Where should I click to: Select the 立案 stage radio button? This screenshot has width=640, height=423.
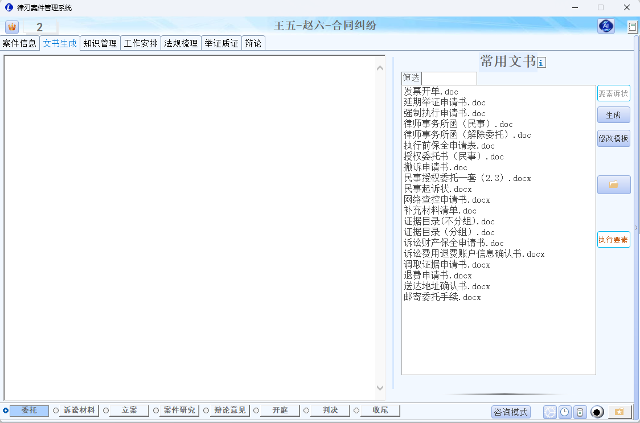106,410
